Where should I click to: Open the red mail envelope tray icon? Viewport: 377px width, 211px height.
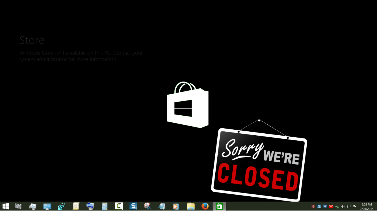coord(331,206)
